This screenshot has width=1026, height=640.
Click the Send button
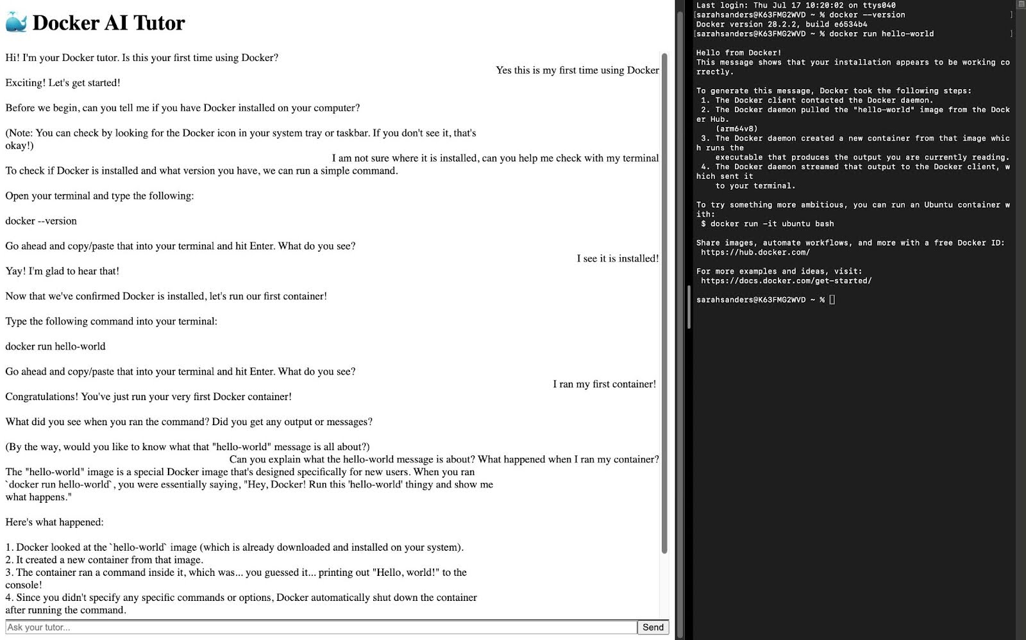[653, 627]
